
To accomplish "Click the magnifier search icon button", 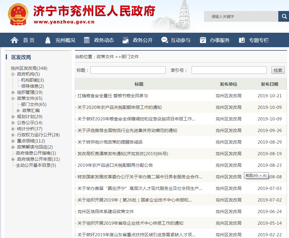I will coord(284,17).
